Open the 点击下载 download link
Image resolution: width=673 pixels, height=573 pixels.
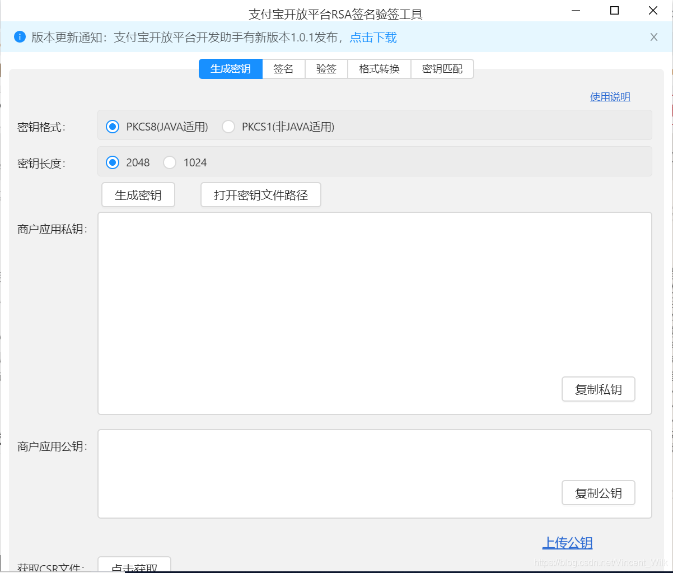click(373, 38)
